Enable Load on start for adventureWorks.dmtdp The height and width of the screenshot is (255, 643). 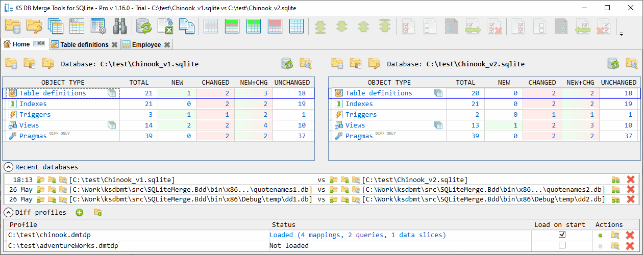562,245
